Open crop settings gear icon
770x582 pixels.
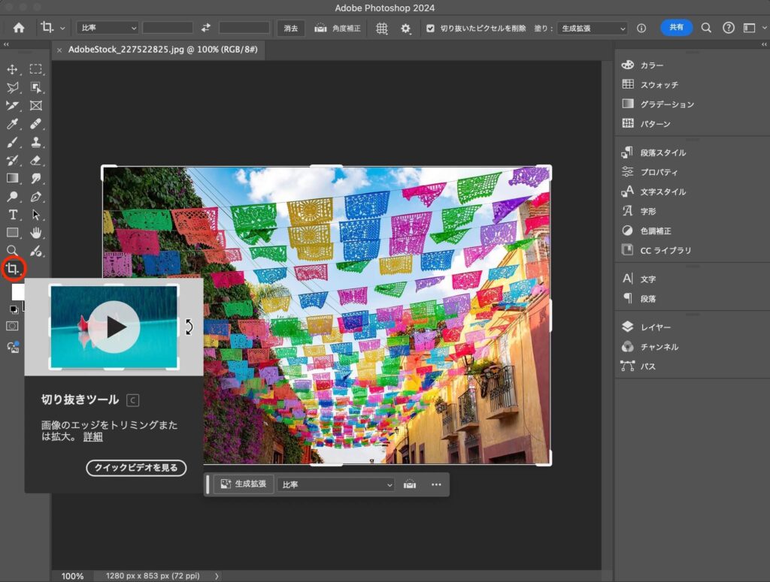tap(406, 28)
